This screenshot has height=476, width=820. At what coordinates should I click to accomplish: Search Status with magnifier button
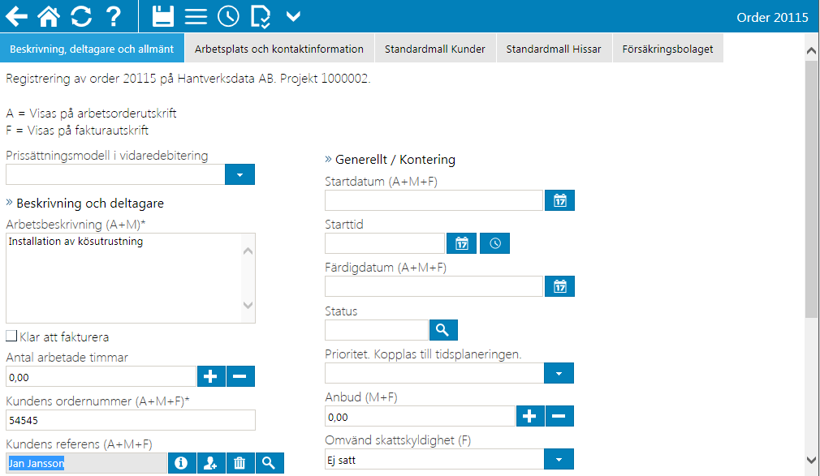pyautogui.click(x=443, y=330)
